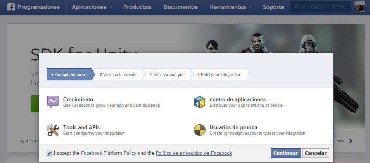This screenshot has width=370, height=163.
Task: Click the Crecimiento growth chart icon
Action: point(53,102)
